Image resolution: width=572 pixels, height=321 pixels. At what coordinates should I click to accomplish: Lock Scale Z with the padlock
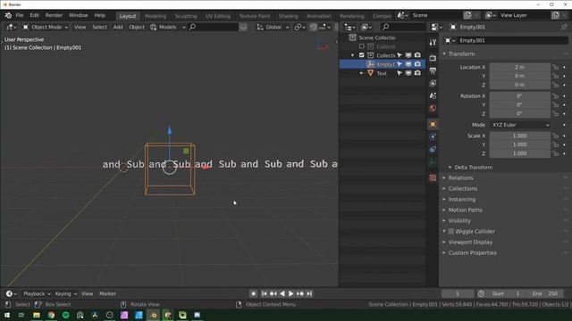coord(555,153)
